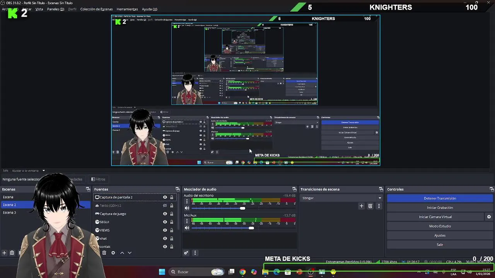This screenshot has width=495, height=278.
Task: Undock the Fuentes panel
Action: tap(178, 189)
